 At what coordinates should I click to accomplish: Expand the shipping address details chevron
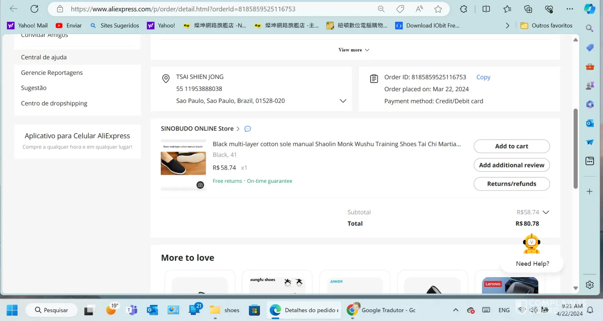(x=343, y=101)
